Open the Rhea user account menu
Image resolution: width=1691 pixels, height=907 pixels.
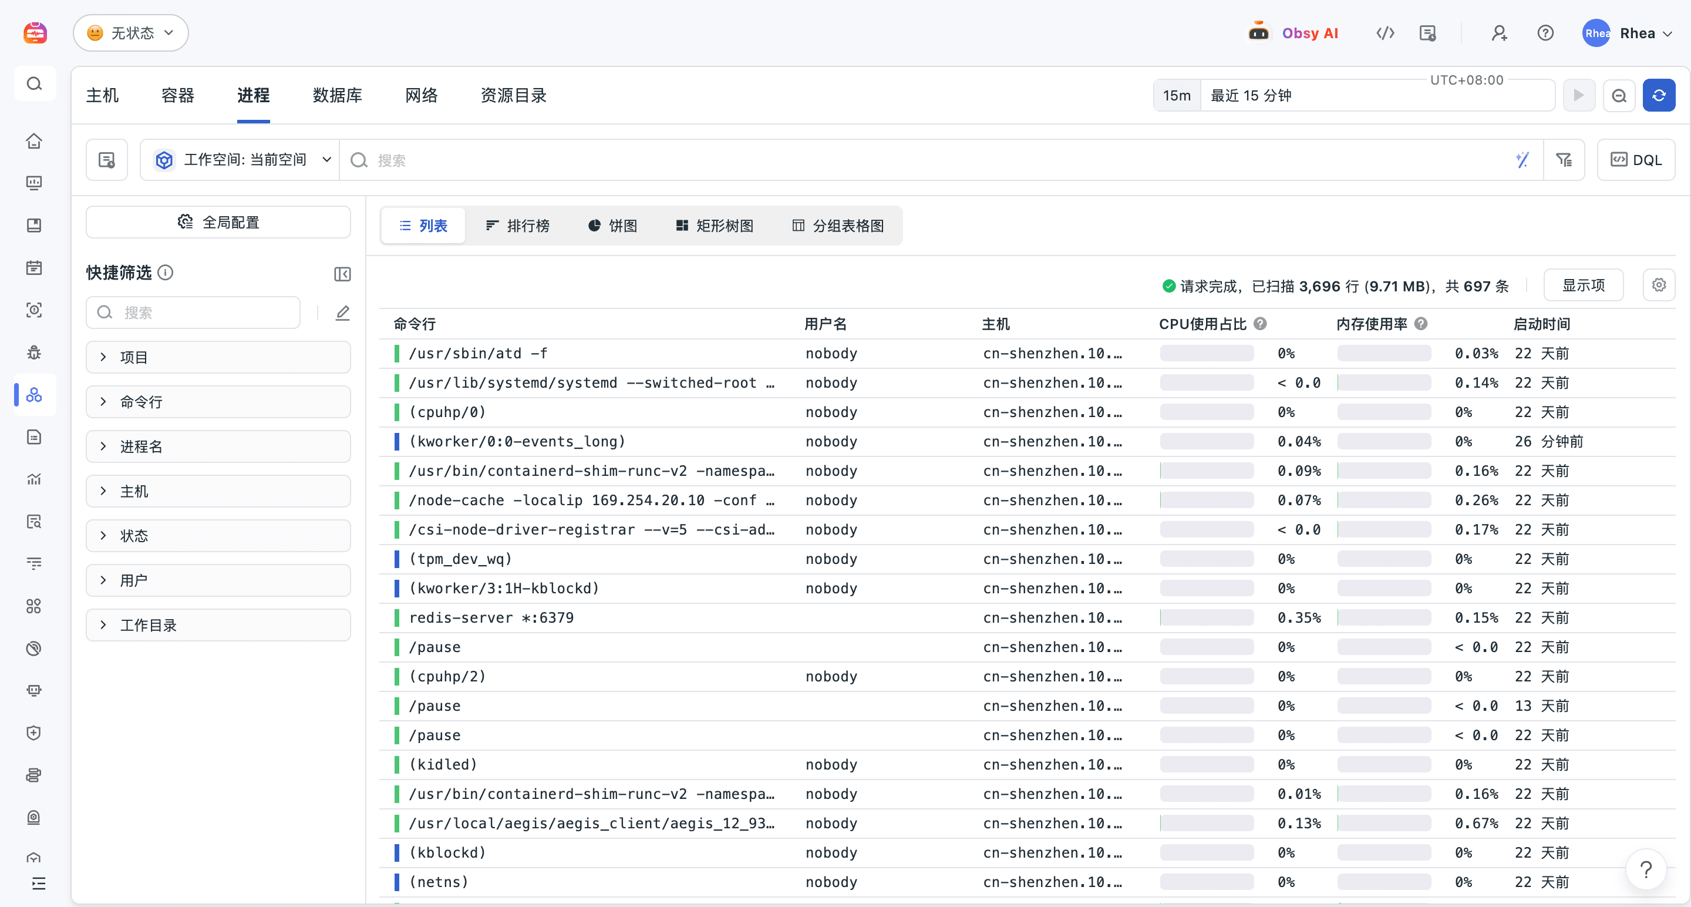coord(1628,33)
